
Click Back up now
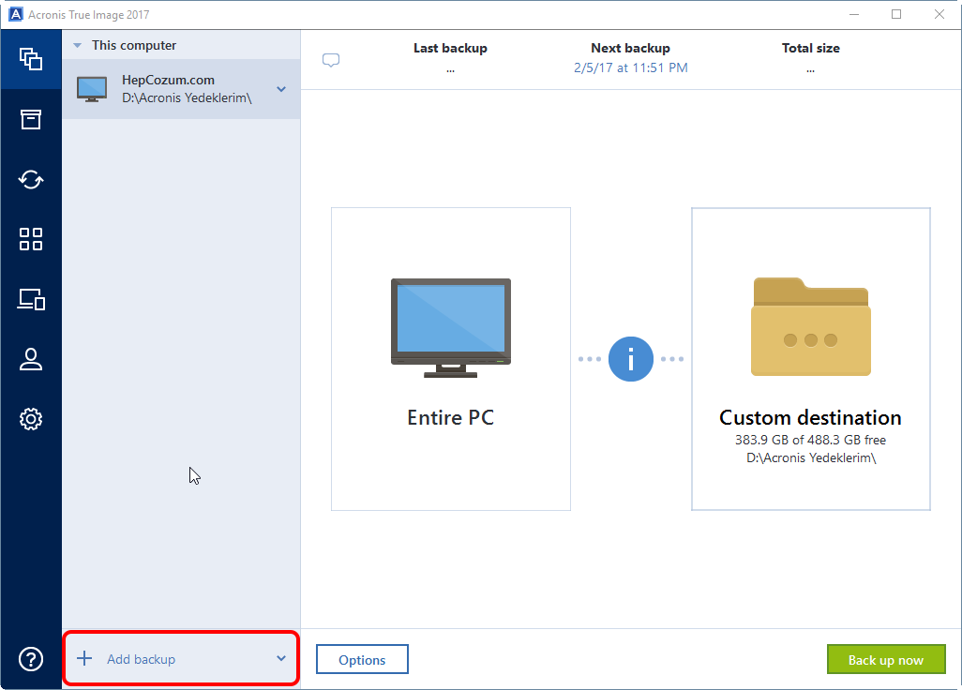(x=886, y=659)
